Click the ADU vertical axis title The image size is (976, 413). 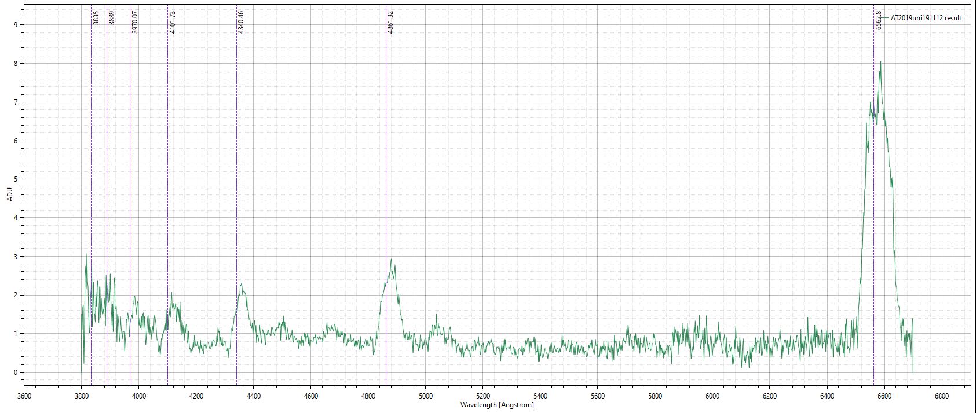coord(9,195)
